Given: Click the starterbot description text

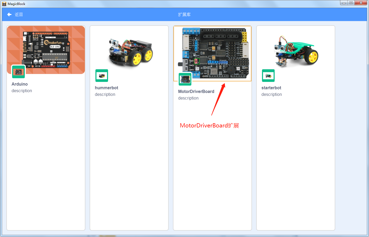Looking at the screenshot, I should 271,94.
